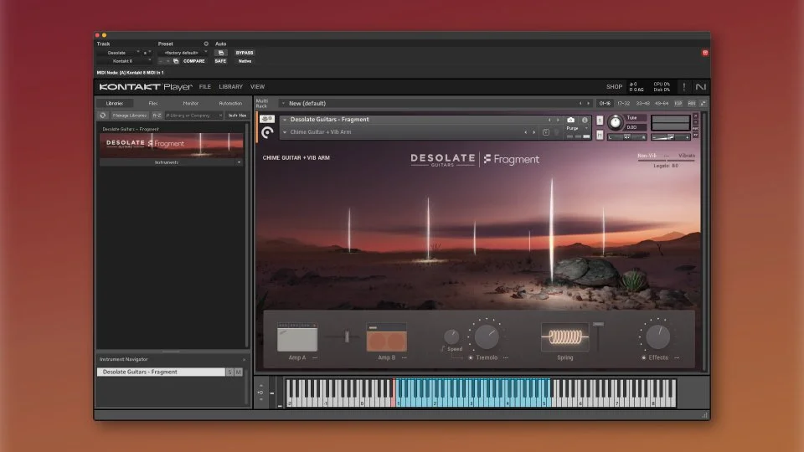Viewport: 804px width, 452px height.
Task: Click the rack minimize view icon
Action: pyautogui.click(x=703, y=104)
